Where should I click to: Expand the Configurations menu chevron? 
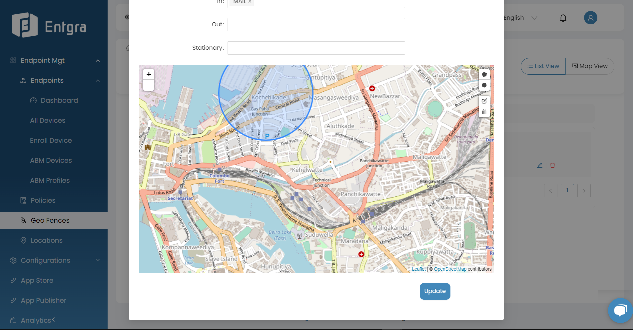coord(98,260)
